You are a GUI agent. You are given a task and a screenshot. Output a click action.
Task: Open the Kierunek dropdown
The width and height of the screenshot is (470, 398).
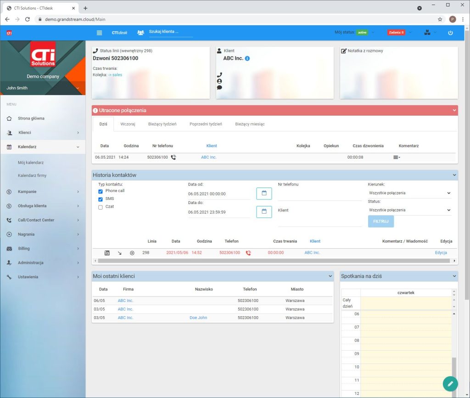[x=409, y=193]
